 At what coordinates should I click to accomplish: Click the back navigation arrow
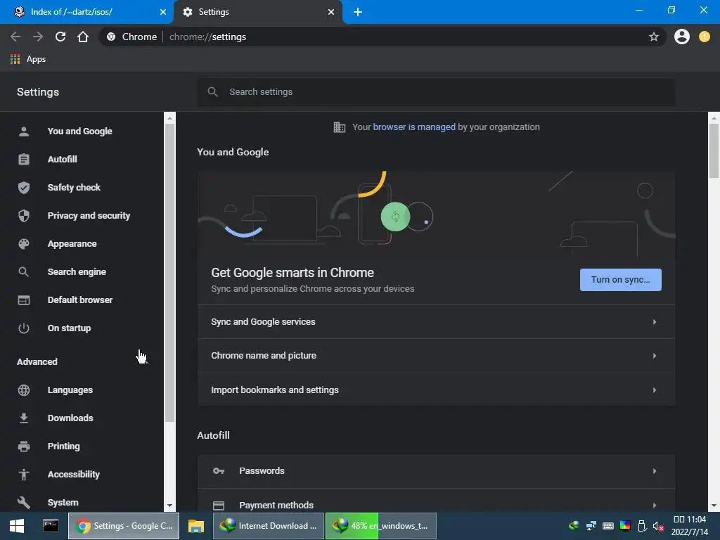[x=15, y=37]
